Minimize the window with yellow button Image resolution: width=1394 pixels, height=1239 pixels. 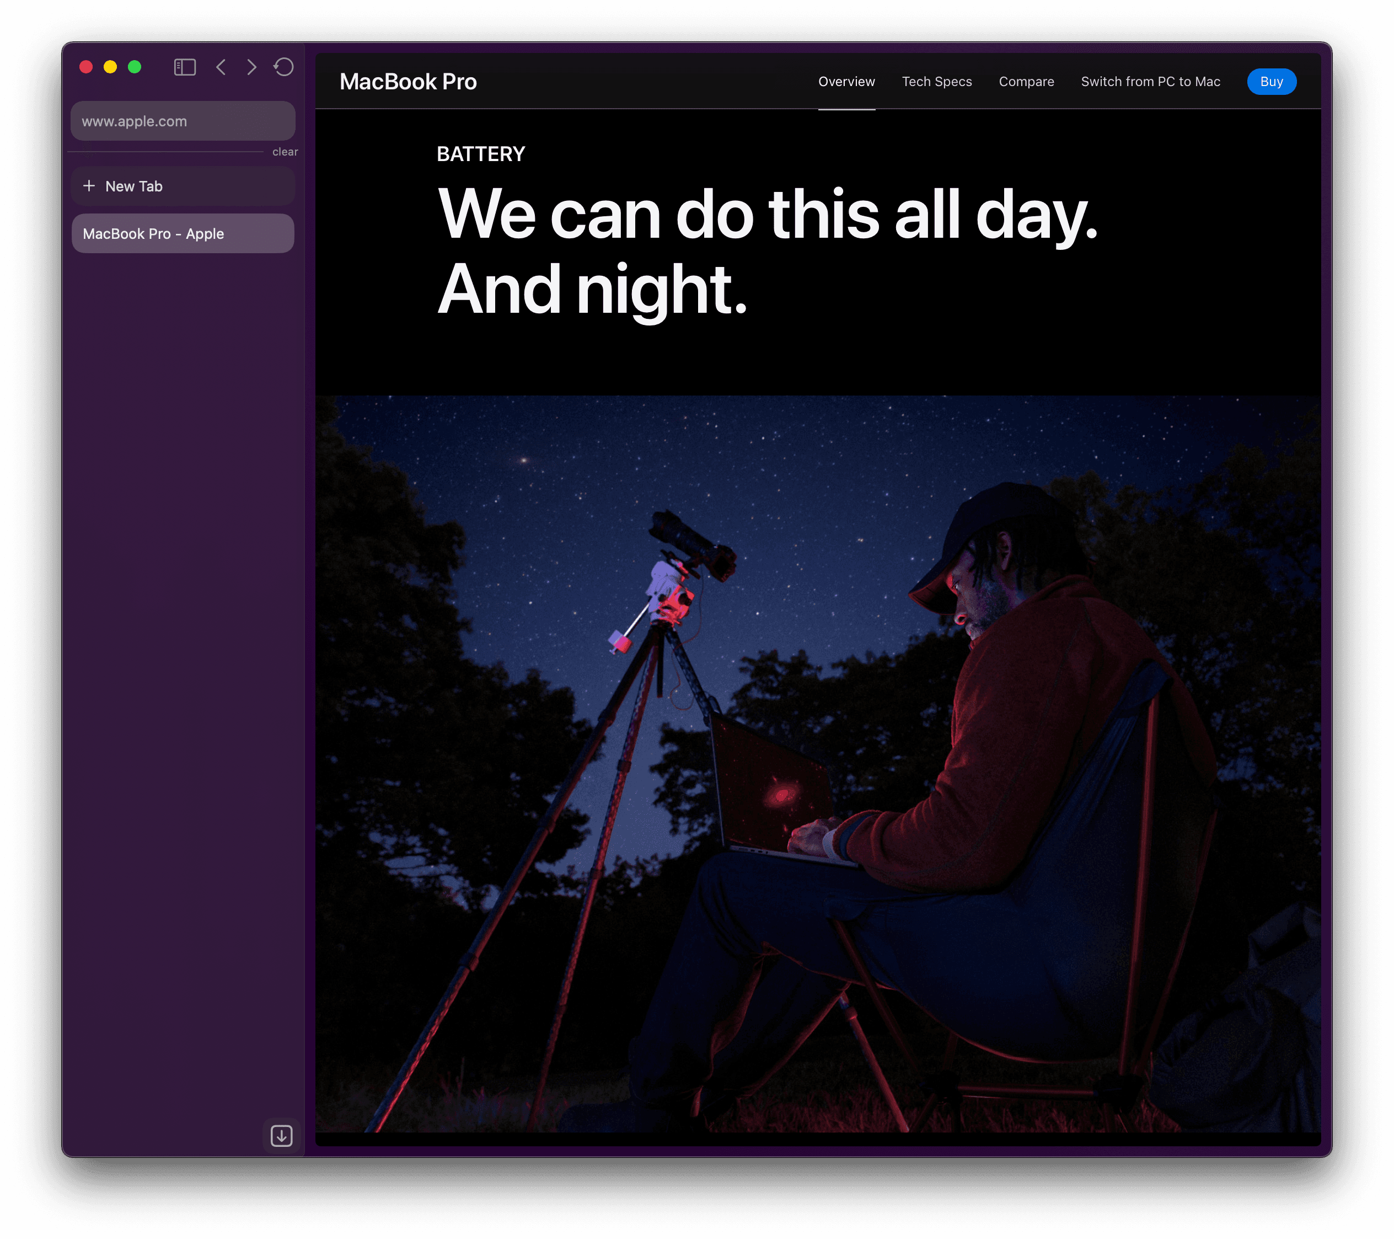[110, 67]
